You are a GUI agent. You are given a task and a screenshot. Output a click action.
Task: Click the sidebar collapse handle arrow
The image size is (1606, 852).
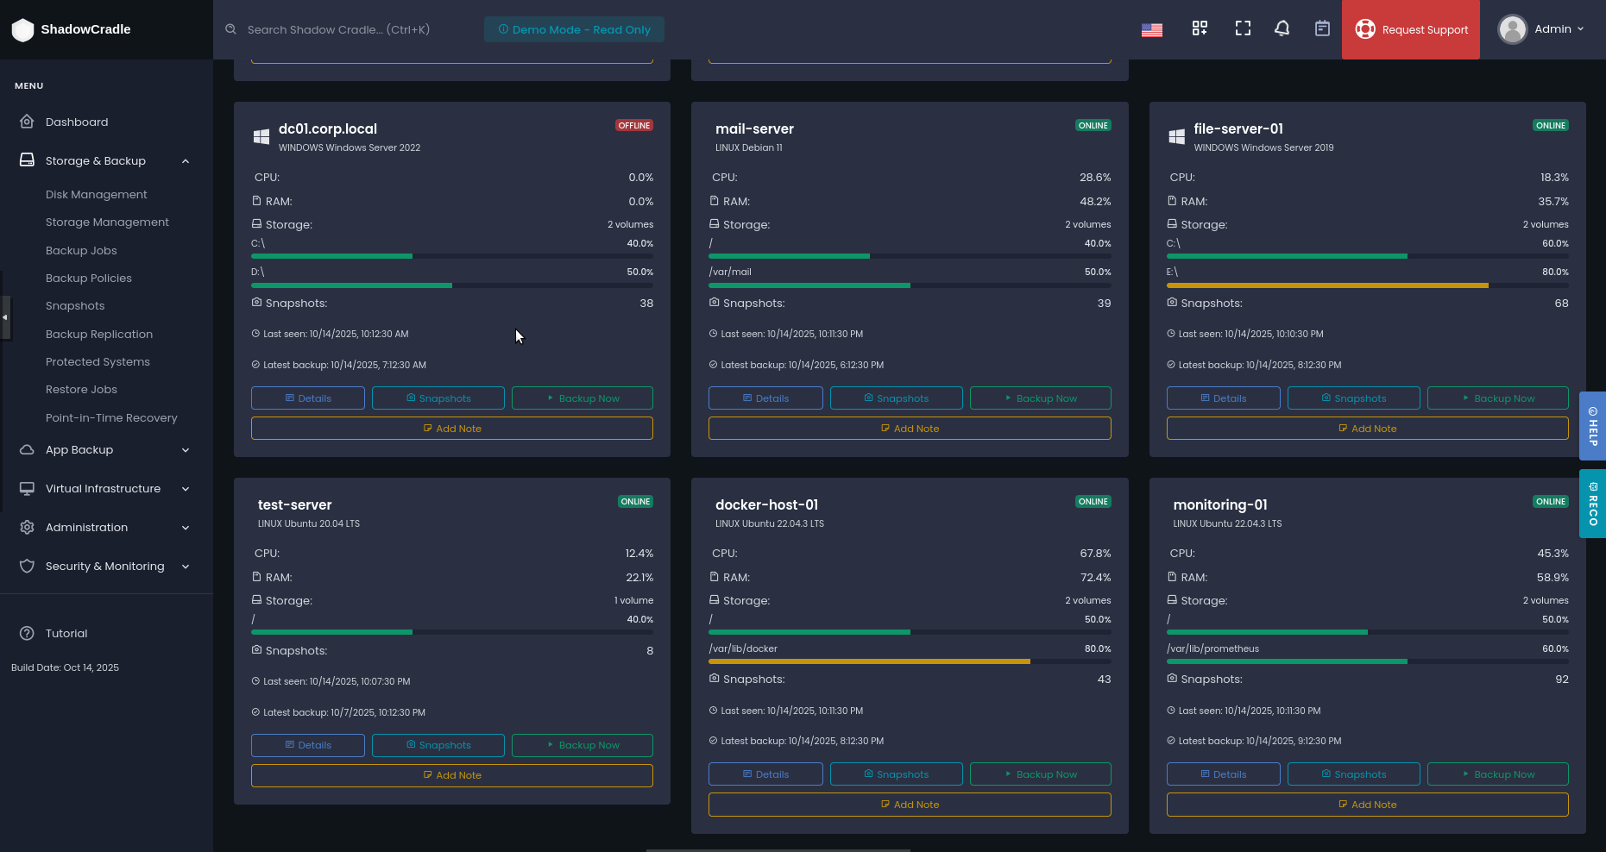pyautogui.click(x=5, y=317)
